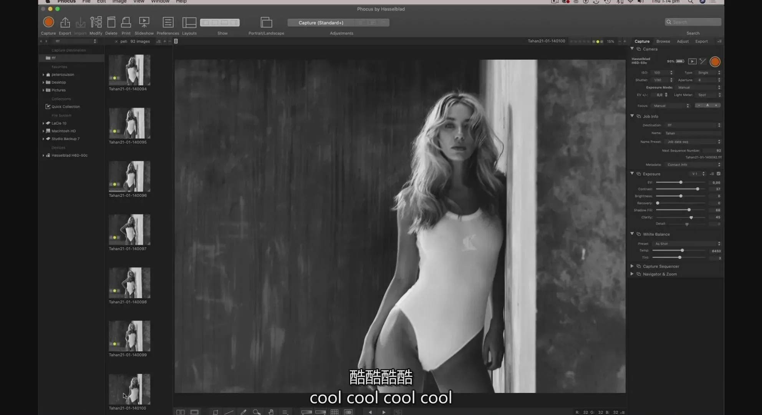The image size is (762, 415).
Task: Open the Image menu
Action: coord(119,2)
